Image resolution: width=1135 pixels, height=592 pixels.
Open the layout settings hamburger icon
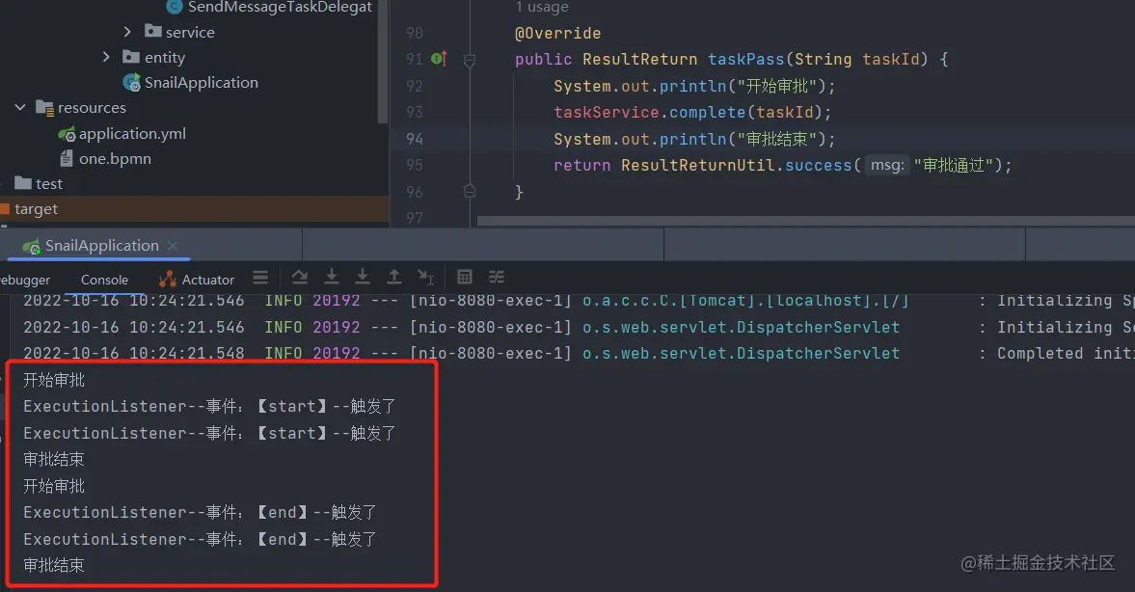pyautogui.click(x=260, y=277)
